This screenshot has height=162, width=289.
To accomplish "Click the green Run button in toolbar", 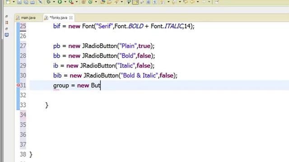I will click(60, 2).
